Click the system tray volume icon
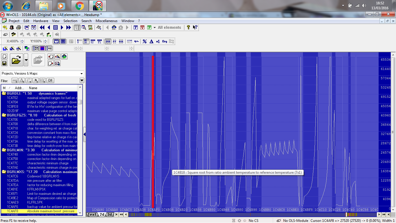Image resolution: width=396 pixels, height=223 pixels. (x=364, y=6)
